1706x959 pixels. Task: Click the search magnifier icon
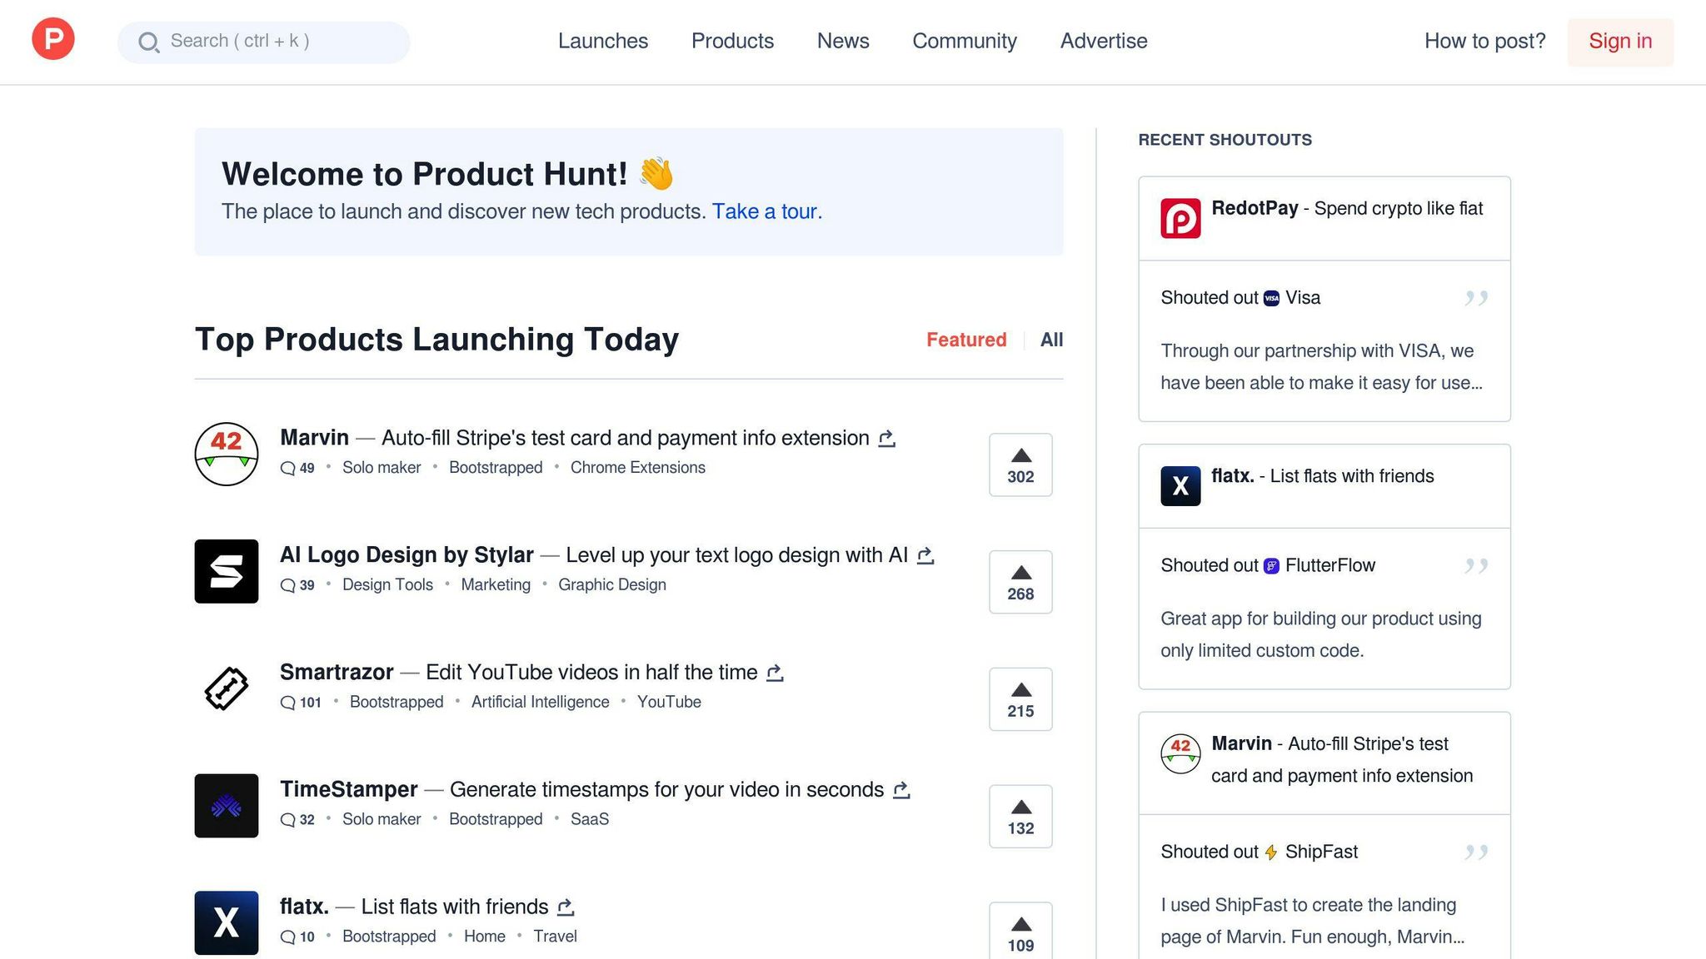click(x=149, y=42)
